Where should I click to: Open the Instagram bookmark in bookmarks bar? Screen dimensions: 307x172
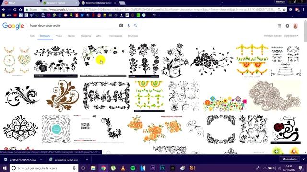99,15
